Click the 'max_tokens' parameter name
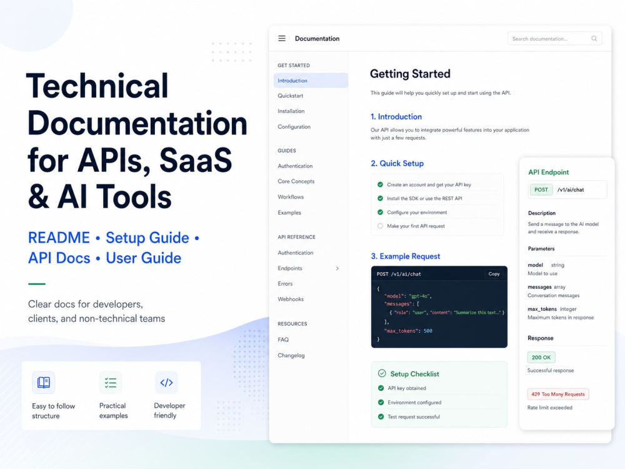625x469 pixels. pyautogui.click(x=542, y=309)
